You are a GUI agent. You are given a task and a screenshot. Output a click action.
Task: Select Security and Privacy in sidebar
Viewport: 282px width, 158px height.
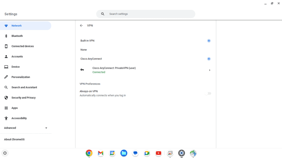(23, 98)
